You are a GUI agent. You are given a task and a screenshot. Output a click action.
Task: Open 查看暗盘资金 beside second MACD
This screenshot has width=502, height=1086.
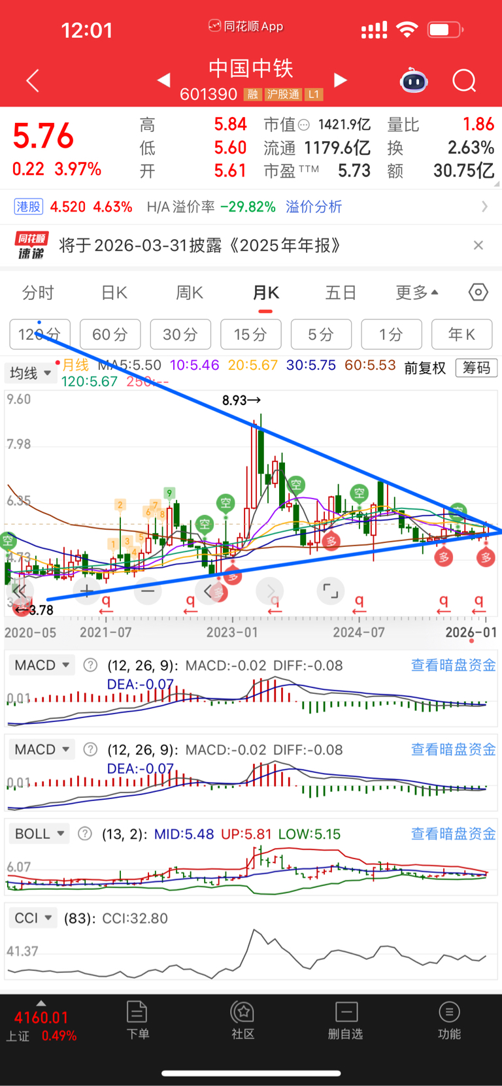(x=453, y=749)
